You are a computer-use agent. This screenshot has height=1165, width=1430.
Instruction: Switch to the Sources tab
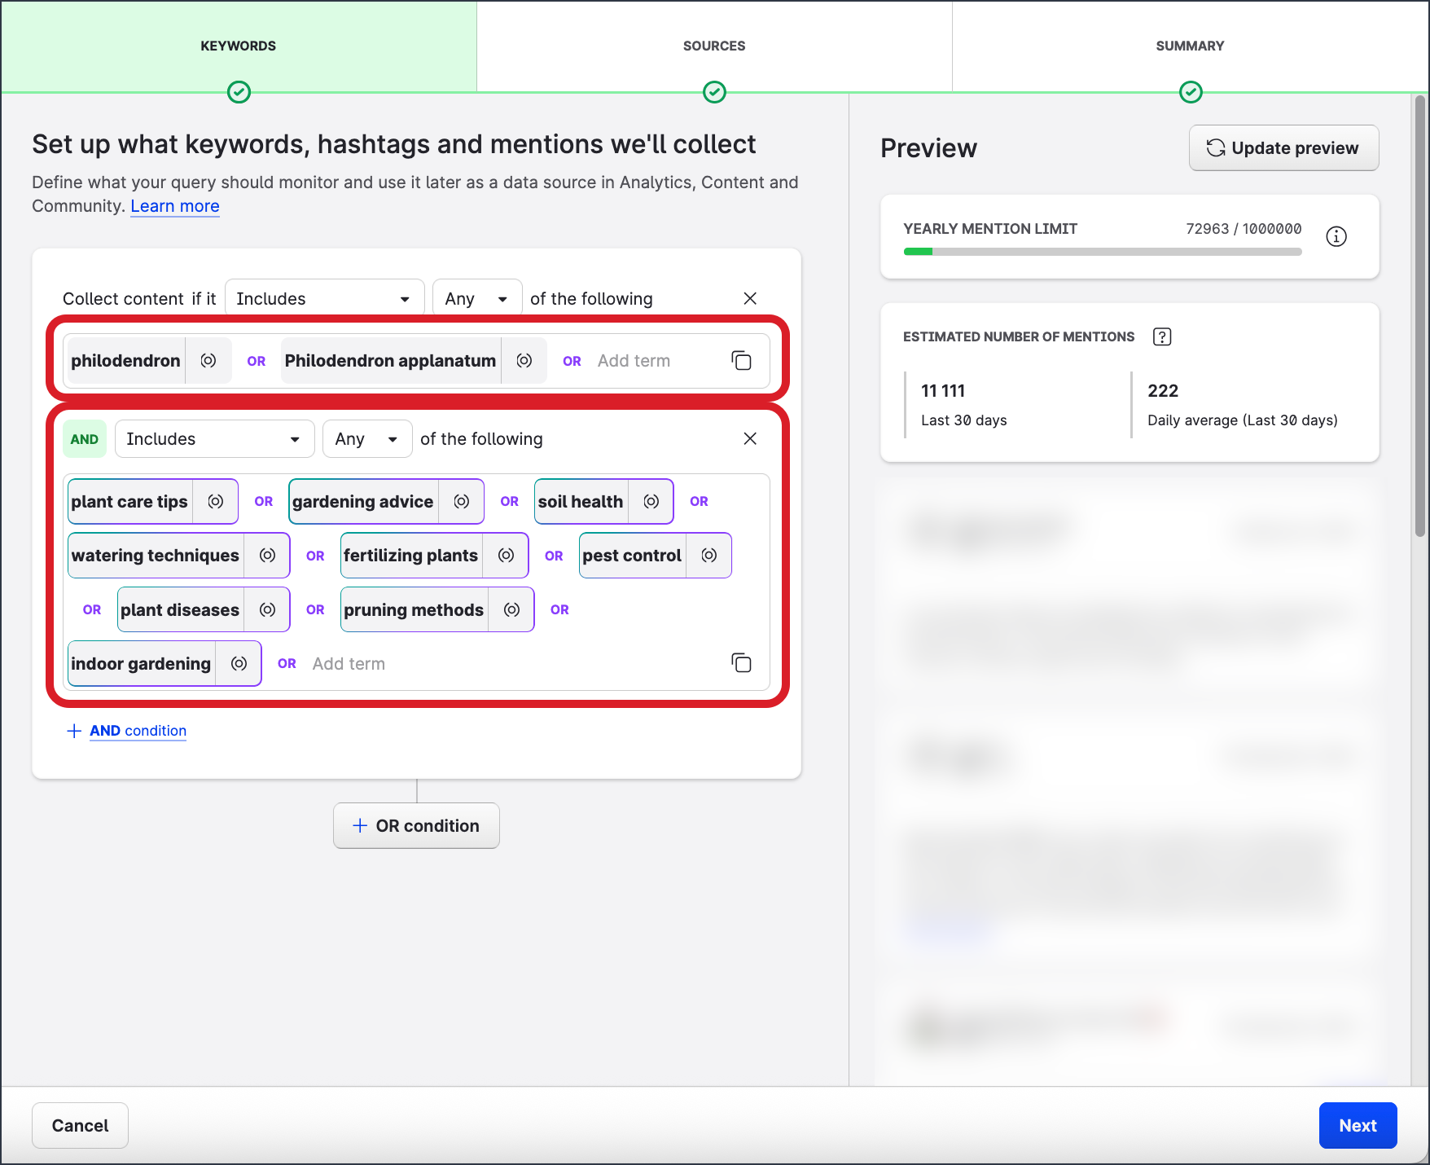click(714, 46)
